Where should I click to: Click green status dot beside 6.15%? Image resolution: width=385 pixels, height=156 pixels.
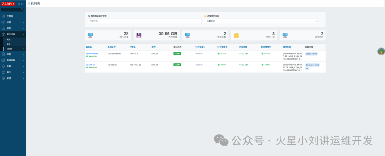click(262, 53)
